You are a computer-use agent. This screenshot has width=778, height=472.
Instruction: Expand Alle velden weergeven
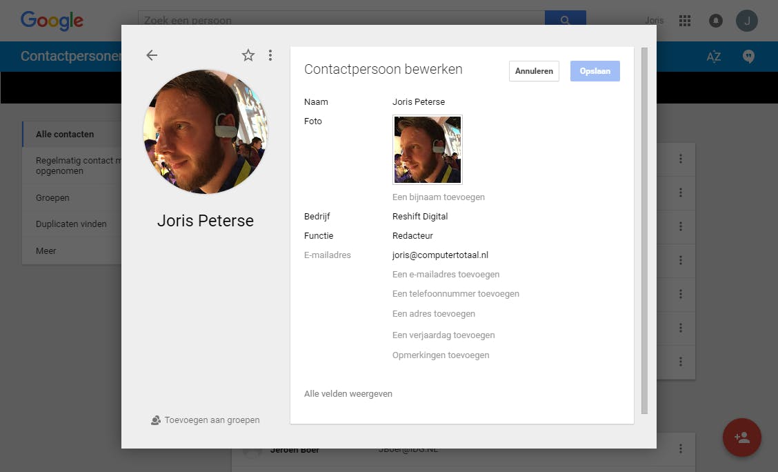(348, 394)
